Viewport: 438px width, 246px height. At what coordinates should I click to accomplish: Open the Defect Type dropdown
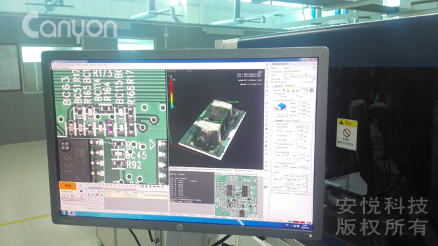click(299, 79)
